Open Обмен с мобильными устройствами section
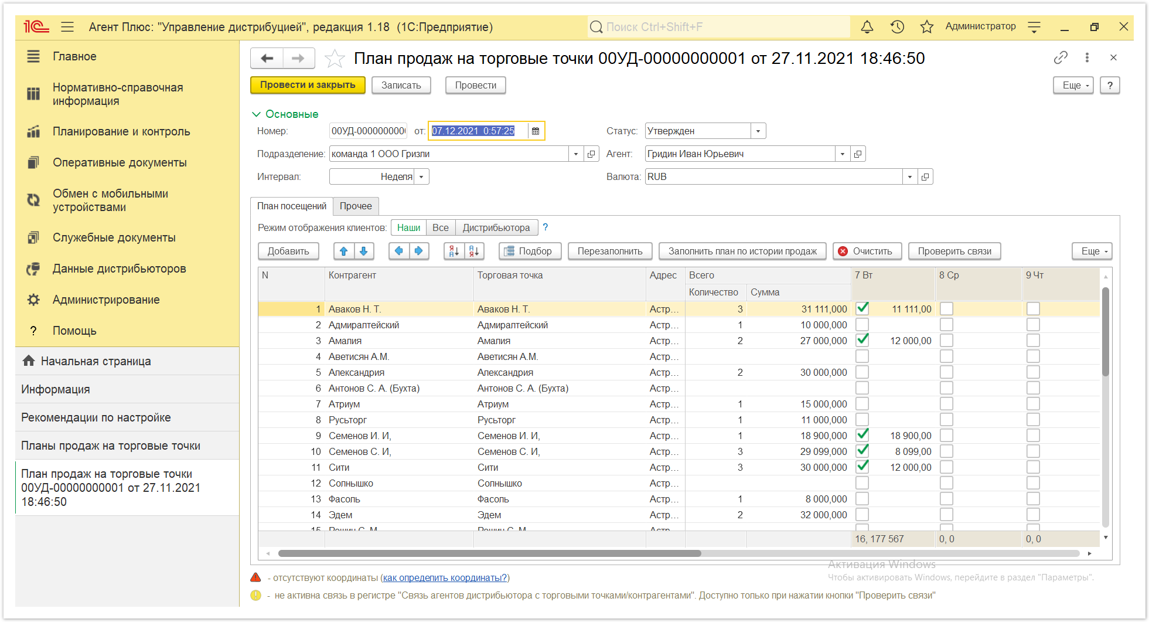Screen dimensions: 1149x622 pyautogui.click(x=110, y=200)
